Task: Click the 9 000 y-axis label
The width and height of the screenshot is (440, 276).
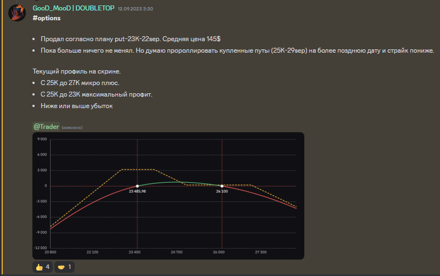Action: pyautogui.click(x=42, y=139)
